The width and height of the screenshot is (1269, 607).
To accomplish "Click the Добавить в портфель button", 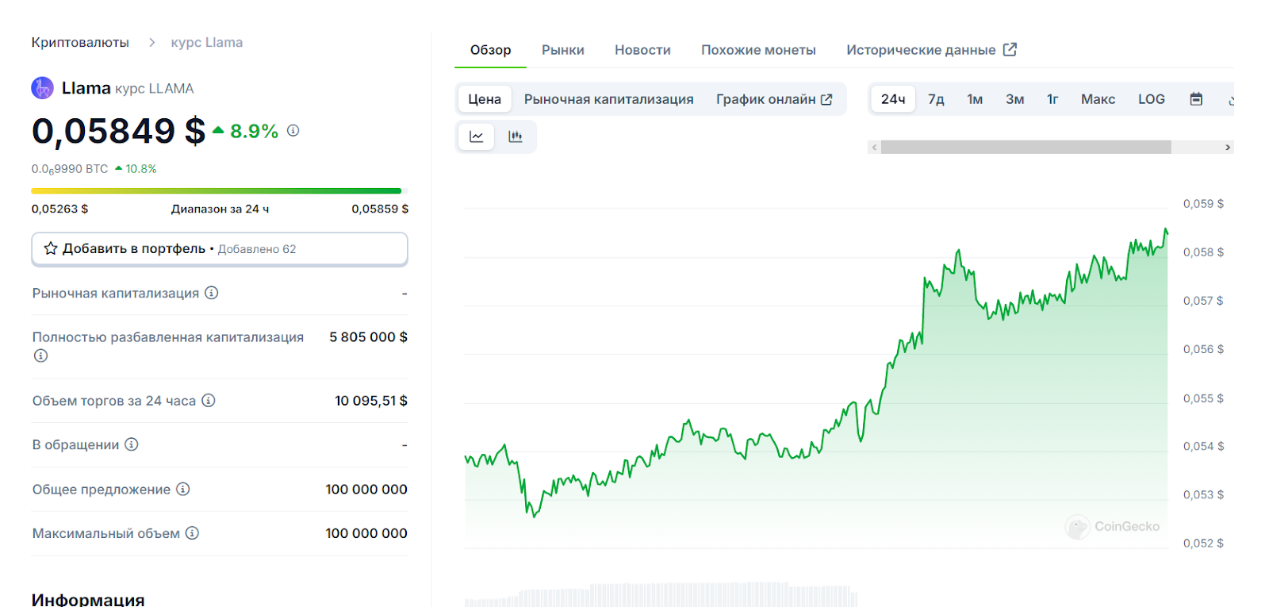I will click(220, 249).
